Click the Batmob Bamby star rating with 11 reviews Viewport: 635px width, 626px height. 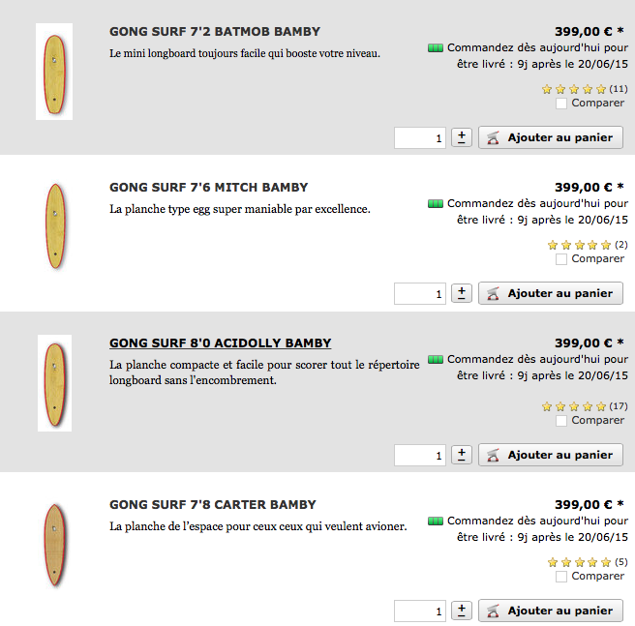click(574, 89)
